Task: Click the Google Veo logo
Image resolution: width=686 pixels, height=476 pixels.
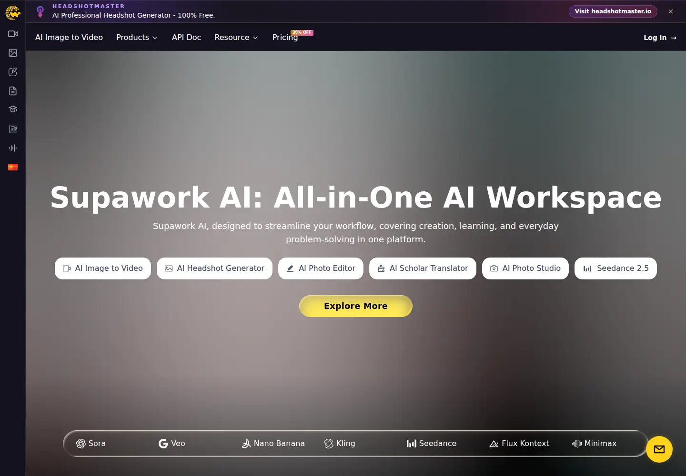Action: pos(163,444)
